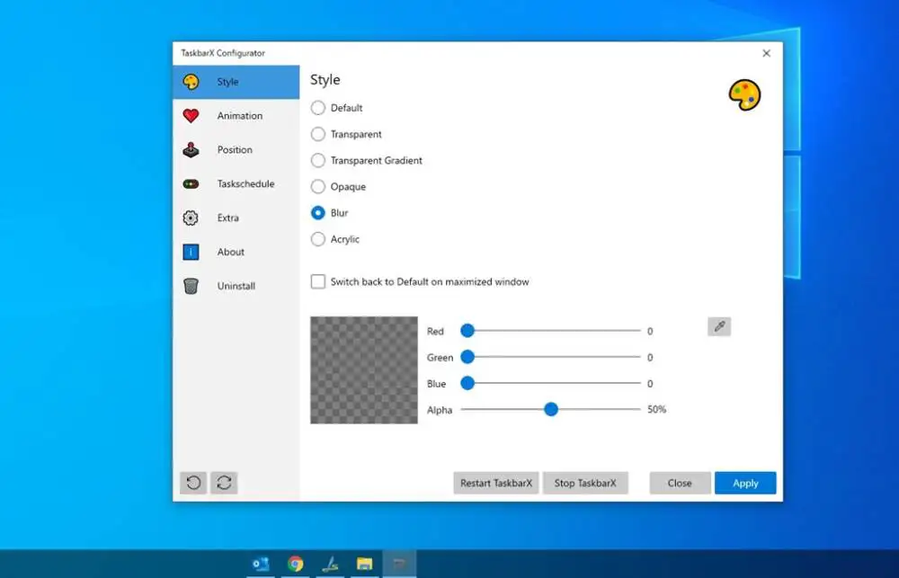Select the Style section in sidebar
Viewport: 899px width, 578px height.
[236, 82]
